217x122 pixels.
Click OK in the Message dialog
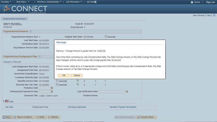pyautogui.click(x=64, y=76)
